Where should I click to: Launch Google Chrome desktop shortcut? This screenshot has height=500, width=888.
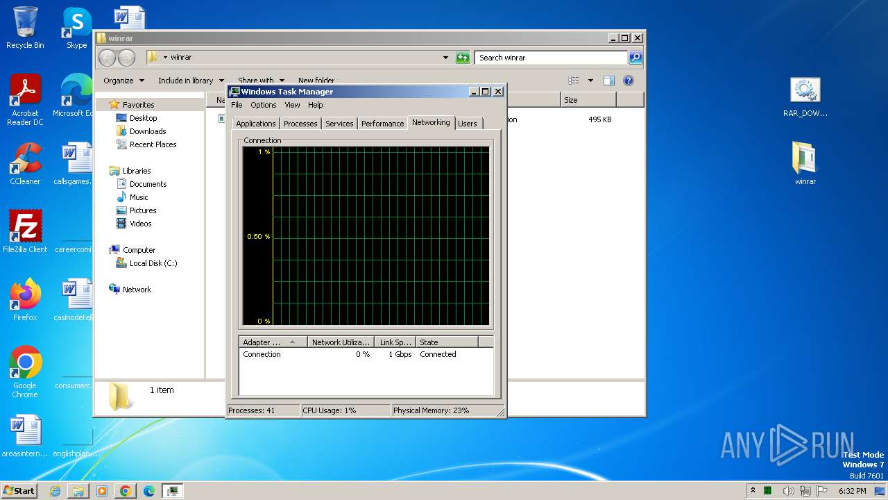(x=25, y=372)
